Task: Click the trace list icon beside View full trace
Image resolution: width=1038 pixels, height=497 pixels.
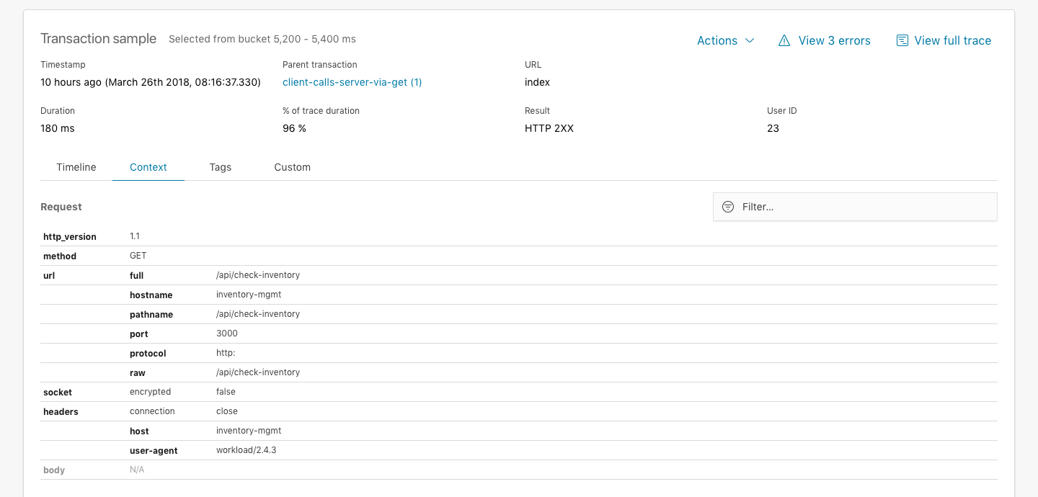Action: (x=902, y=40)
